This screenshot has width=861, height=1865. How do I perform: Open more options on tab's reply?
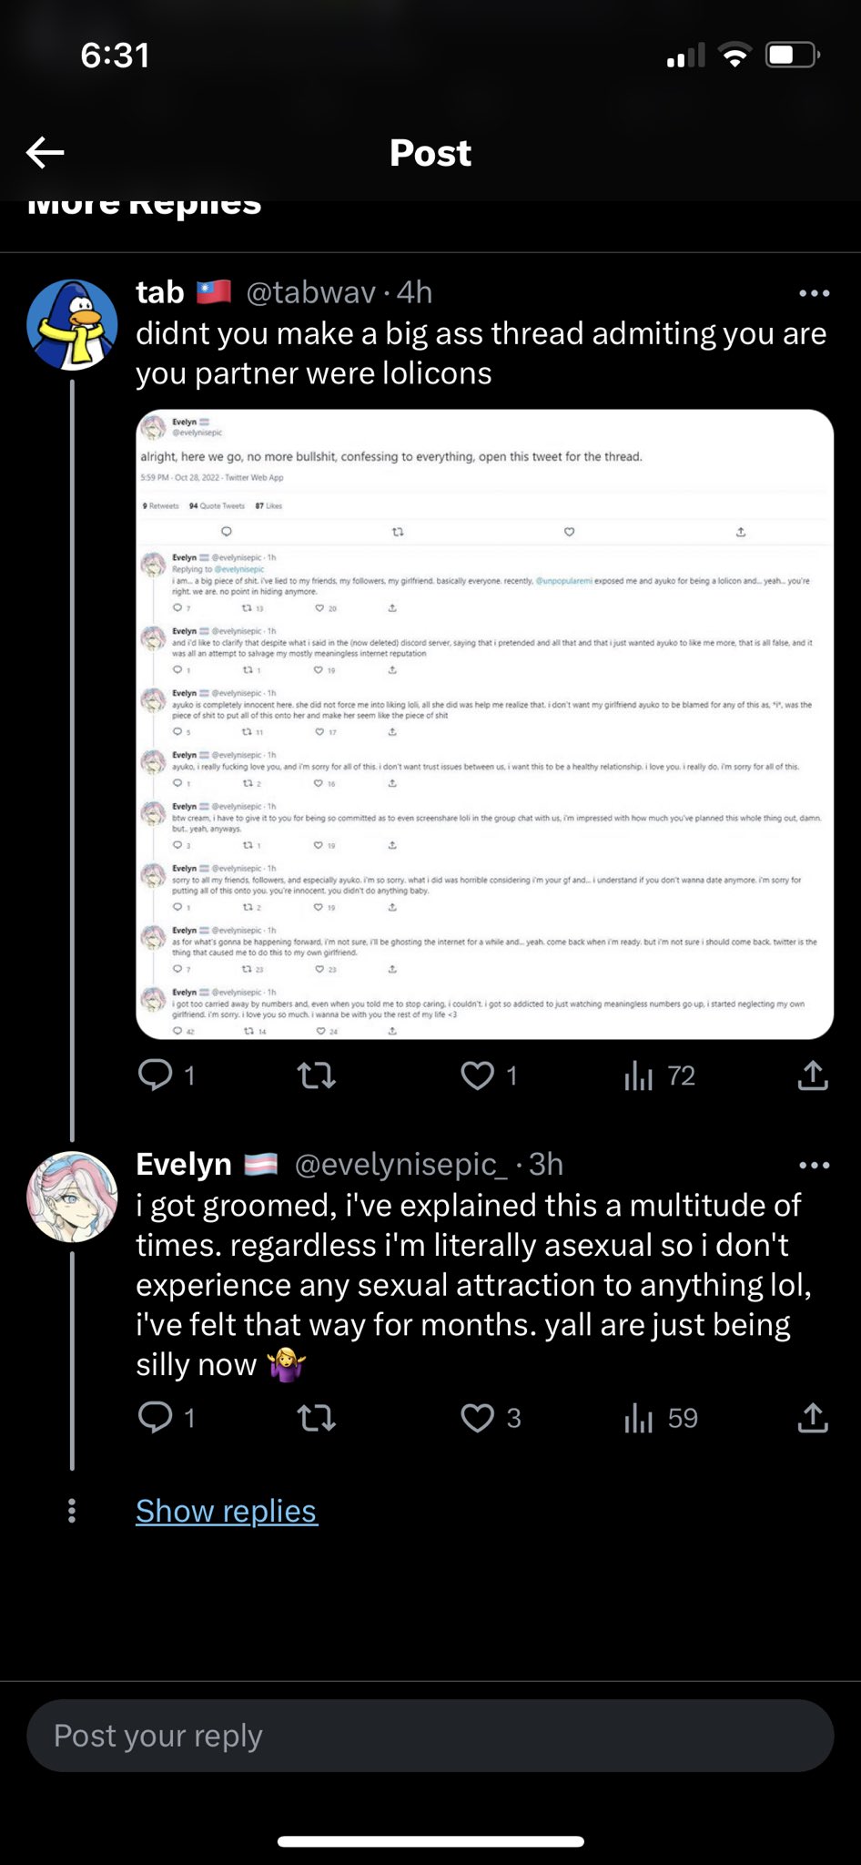(814, 293)
